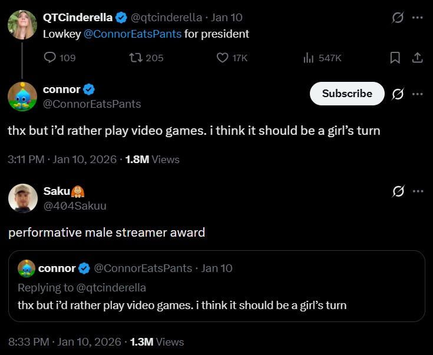The height and width of the screenshot is (355, 433).
Task: Click Grok icon on Saku's post
Action: coord(398,191)
